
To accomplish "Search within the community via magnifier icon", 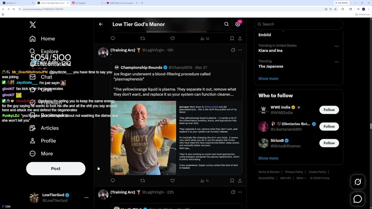I will click(226, 24).
